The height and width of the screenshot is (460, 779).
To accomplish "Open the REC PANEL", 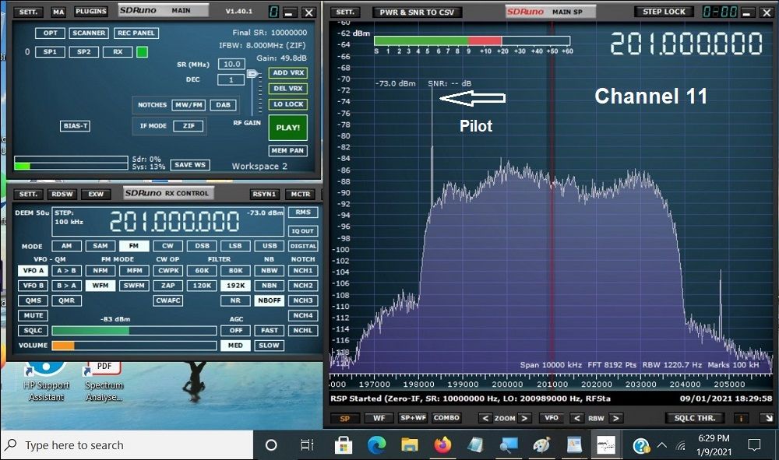I will pyautogui.click(x=136, y=33).
